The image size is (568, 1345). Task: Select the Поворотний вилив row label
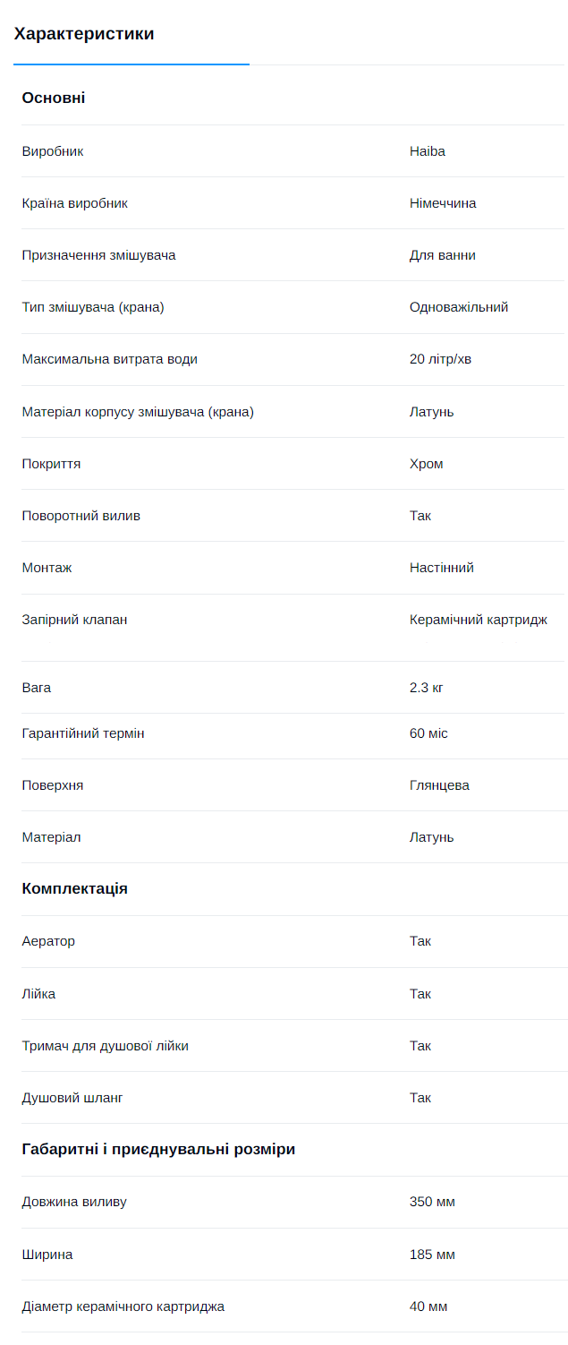tap(81, 516)
